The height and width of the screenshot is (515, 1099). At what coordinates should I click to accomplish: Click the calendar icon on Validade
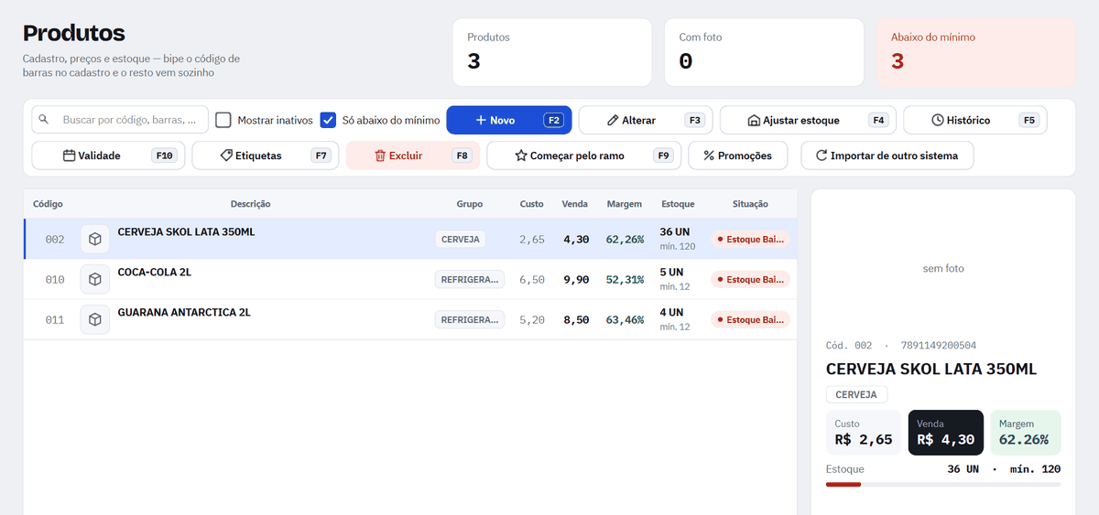pos(69,156)
